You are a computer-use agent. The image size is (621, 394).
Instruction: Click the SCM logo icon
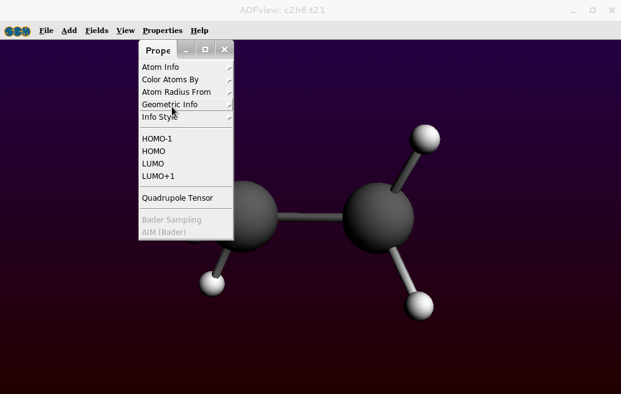[17, 31]
